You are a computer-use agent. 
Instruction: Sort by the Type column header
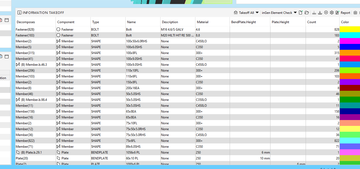click(108, 22)
